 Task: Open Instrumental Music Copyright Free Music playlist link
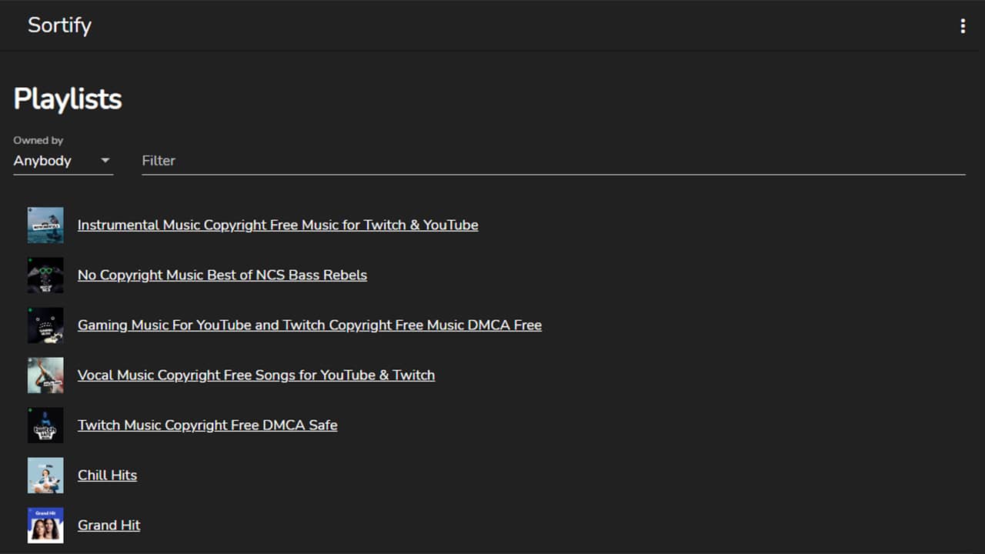click(278, 225)
